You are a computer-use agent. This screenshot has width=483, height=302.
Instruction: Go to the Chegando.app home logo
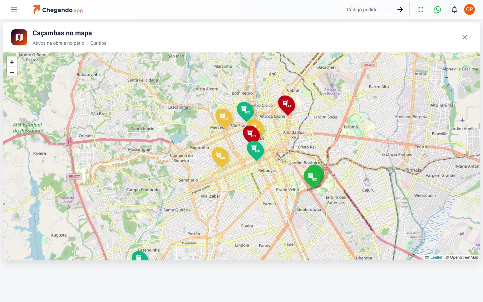[x=58, y=10]
